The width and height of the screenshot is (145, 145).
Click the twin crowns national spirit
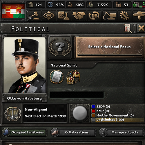point(73,77)
